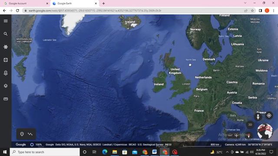This screenshot has width=278, height=156.
Task: Launch Microsoft Edge from taskbar
Action: pyautogui.click(x=105, y=152)
